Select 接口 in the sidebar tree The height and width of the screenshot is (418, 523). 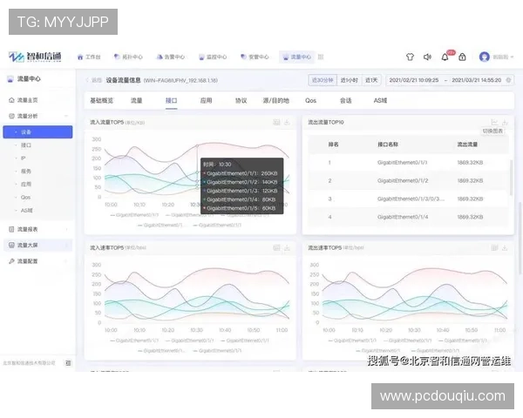click(26, 145)
